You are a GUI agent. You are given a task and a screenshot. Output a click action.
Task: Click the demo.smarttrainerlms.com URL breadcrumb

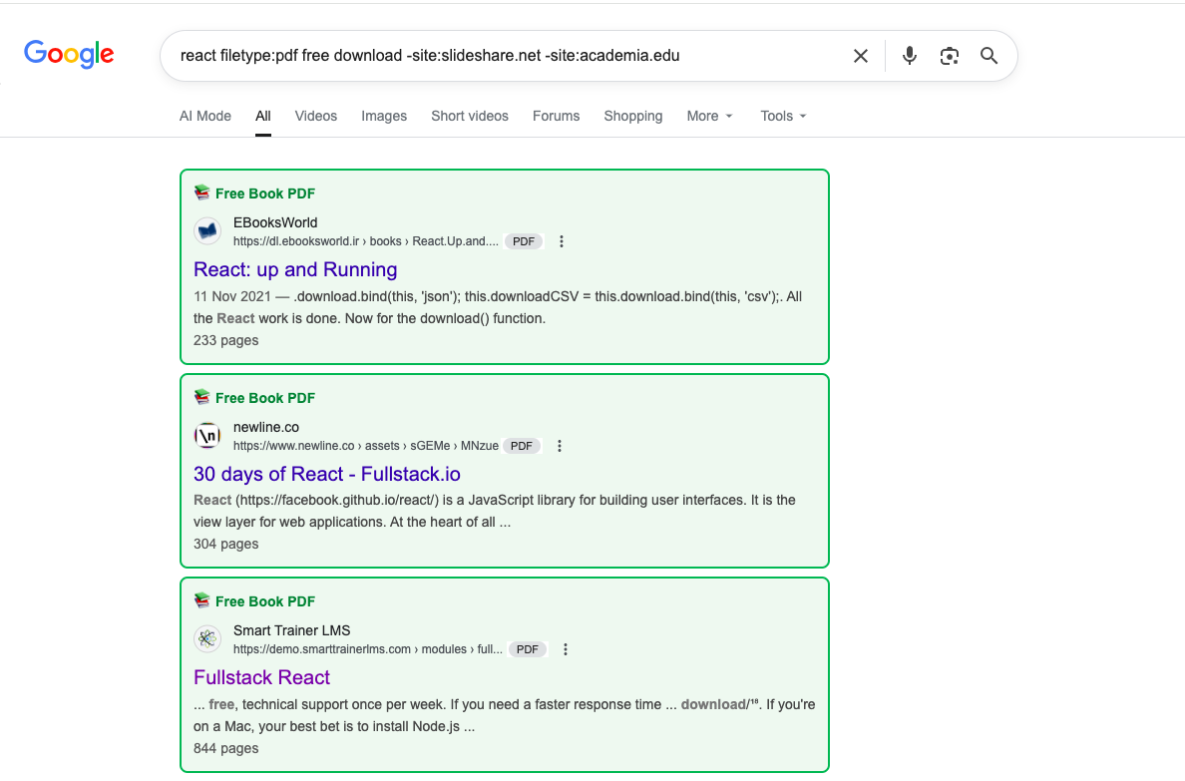(x=367, y=649)
